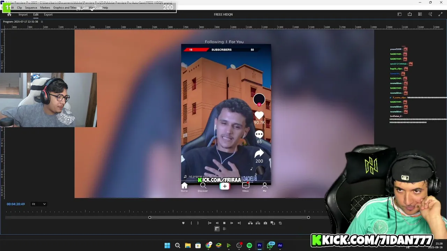Click the Lift button
The height and width of the screenshot is (251, 447).
coord(250,223)
